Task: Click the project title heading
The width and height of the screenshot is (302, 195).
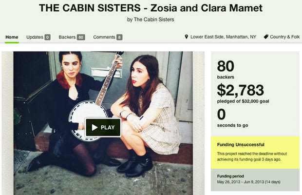Action: (x=151, y=8)
